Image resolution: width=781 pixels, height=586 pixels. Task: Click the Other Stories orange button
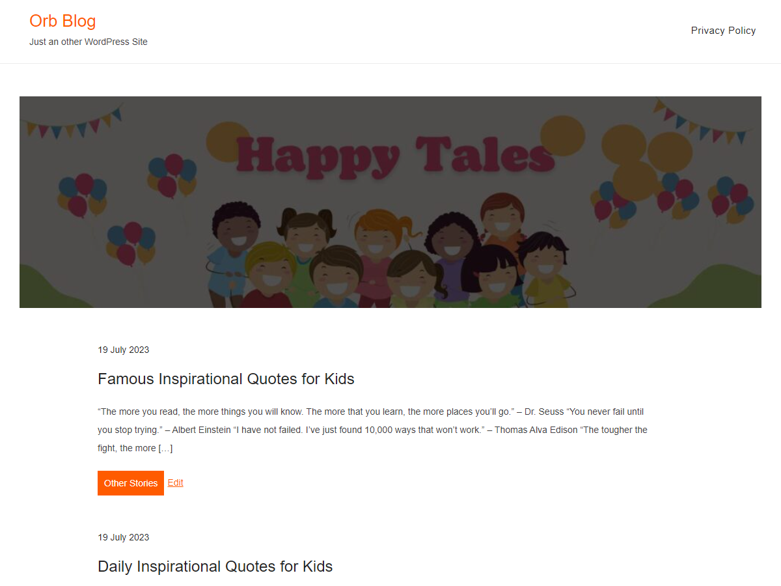pos(131,483)
